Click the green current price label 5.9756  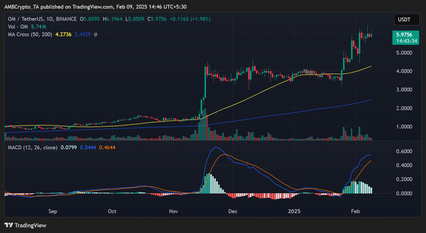(405, 35)
